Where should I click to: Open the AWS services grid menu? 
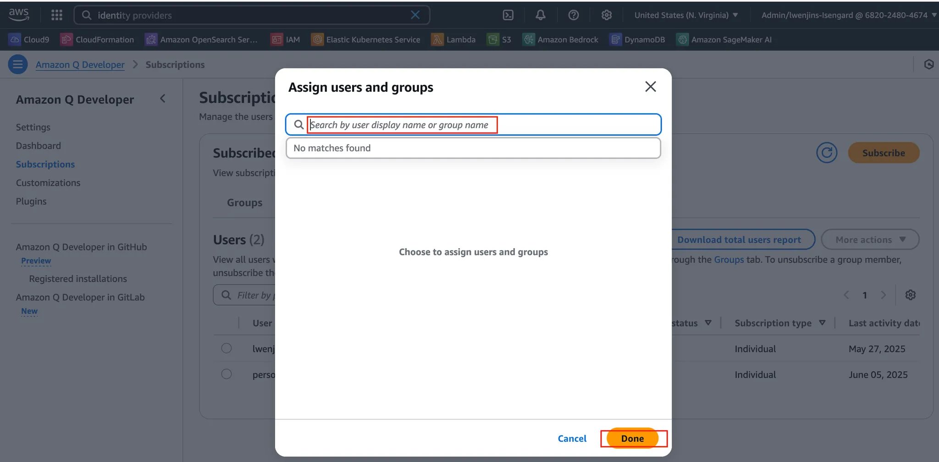pyautogui.click(x=57, y=15)
